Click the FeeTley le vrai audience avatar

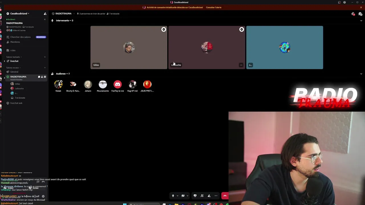[x=117, y=84]
